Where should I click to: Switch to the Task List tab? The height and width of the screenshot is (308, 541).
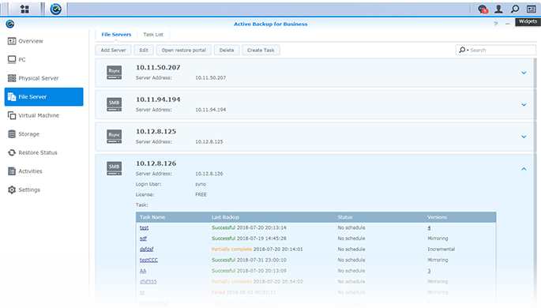pos(153,35)
